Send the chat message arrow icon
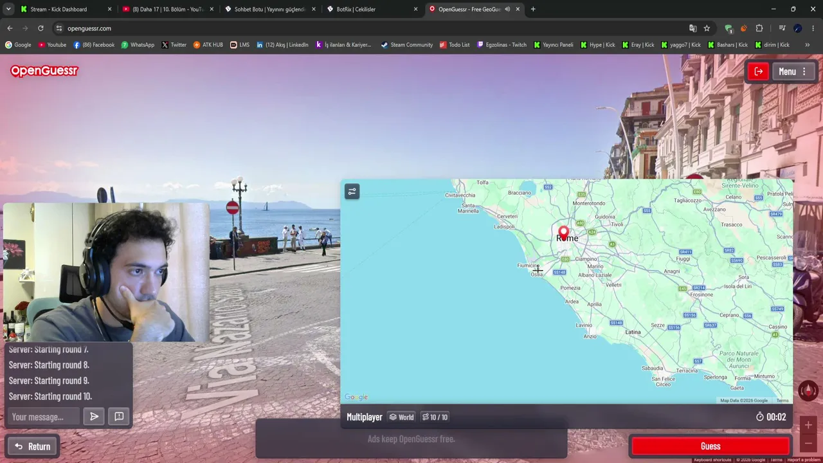 [94, 417]
